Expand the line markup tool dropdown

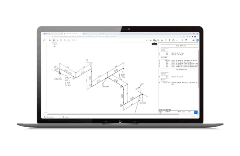click(x=148, y=40)
